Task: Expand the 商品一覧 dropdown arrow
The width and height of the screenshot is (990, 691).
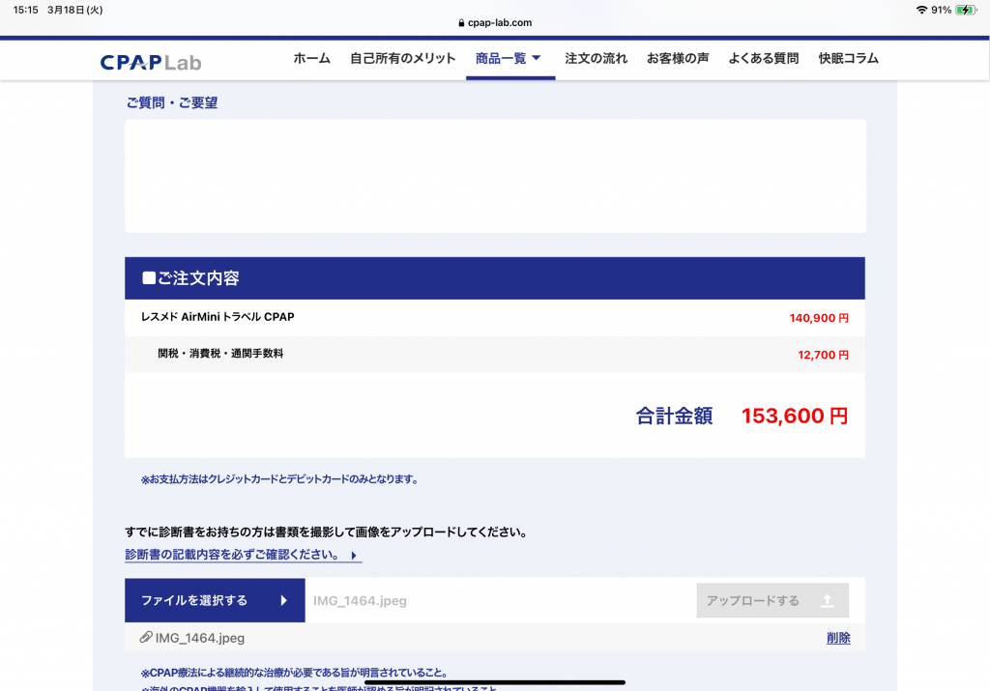Action: pyautogui.click(x=537, y=58)
